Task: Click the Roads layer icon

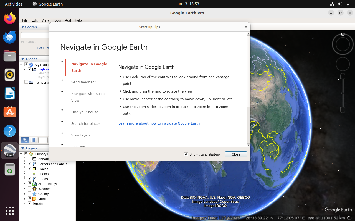Action: [34, 179]
